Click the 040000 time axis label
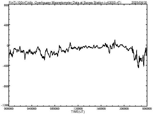 pyautogui.click(x=32, y=109)
